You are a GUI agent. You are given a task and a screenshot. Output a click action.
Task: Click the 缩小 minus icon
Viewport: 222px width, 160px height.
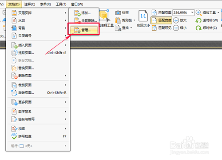point(176,28)
